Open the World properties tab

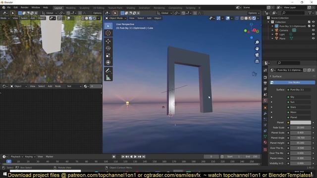point(265,100)
